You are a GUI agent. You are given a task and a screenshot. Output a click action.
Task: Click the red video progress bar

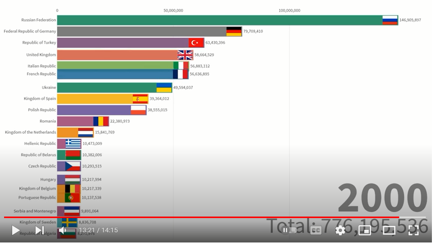(203, 218)
